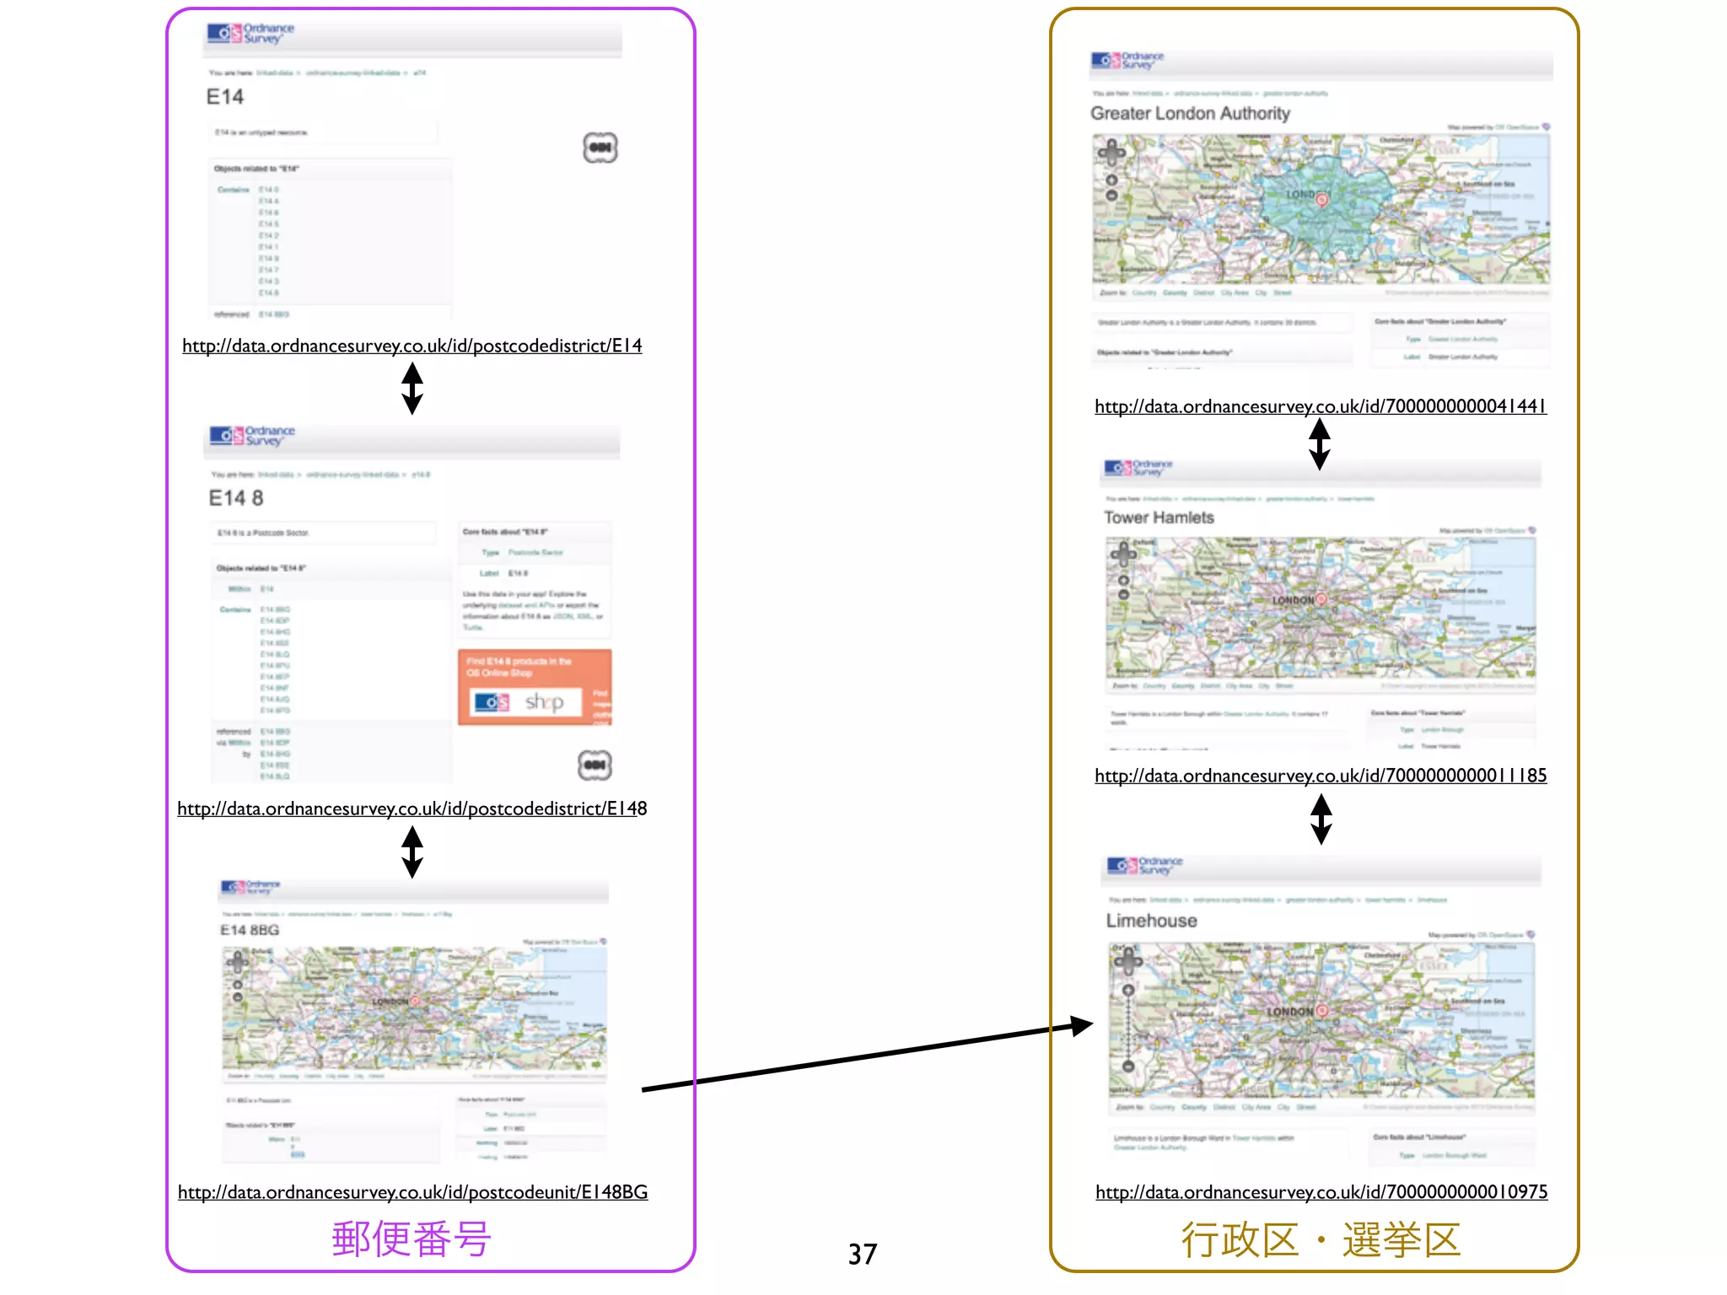Click the zoom slider on Limehouse map
Screen dimensions: 1727x1295
[1127, 1029]
